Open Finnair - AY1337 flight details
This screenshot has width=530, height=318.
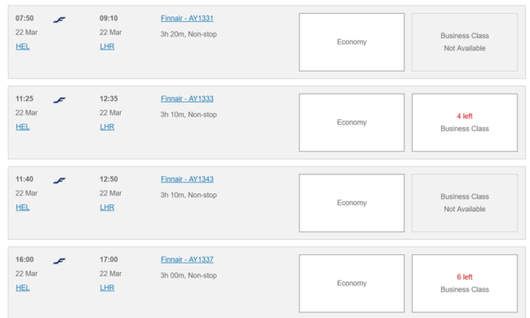pos(187,259)
